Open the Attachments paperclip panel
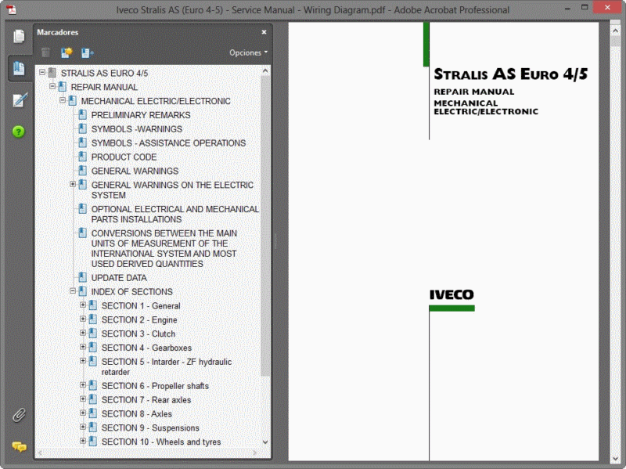The width and height of the screenshot is (626, 469). click(19, 415)
